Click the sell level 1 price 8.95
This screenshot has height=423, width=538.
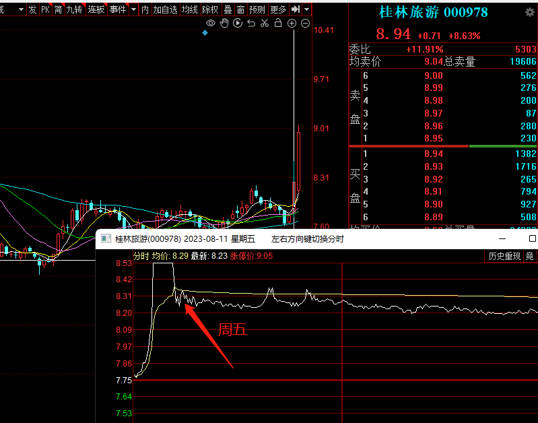(x=434, y=138)
